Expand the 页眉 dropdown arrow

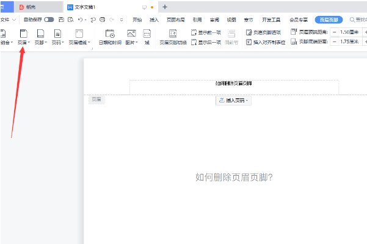29,42
